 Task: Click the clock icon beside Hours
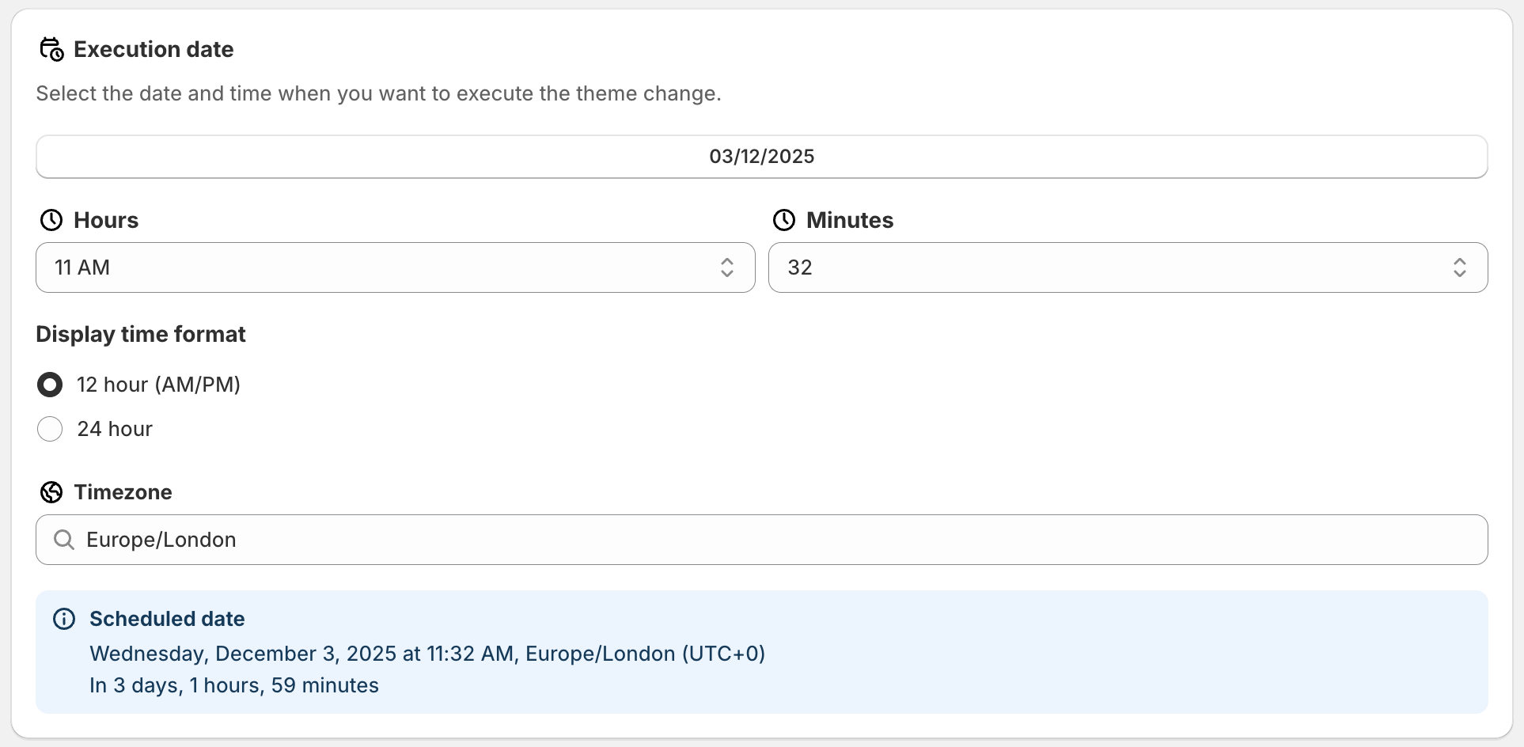click(x=51, y=220)
